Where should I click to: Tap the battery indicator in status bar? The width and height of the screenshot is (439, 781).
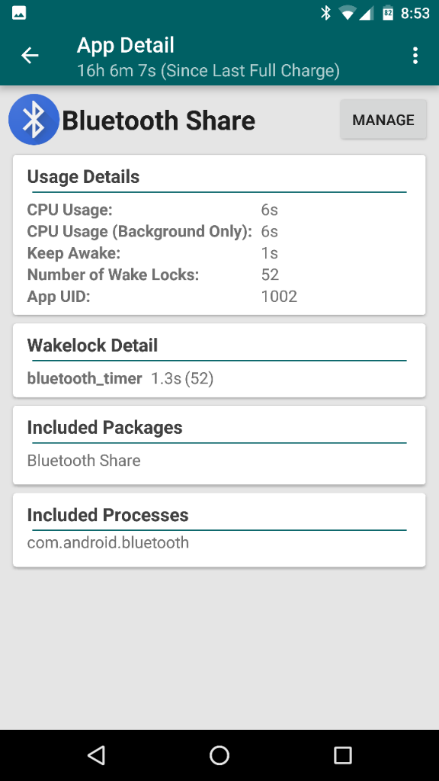(x=388, y=13)
